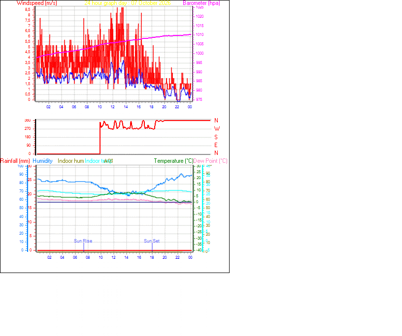Click the "270" degree value on the direction axis
402x336 pixels.
click(x=28, y=128)
